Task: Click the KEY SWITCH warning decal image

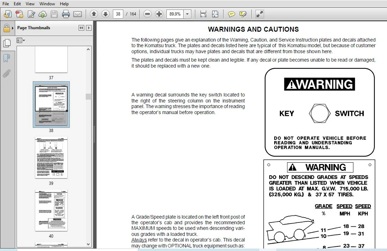Action: coord(320,112)
